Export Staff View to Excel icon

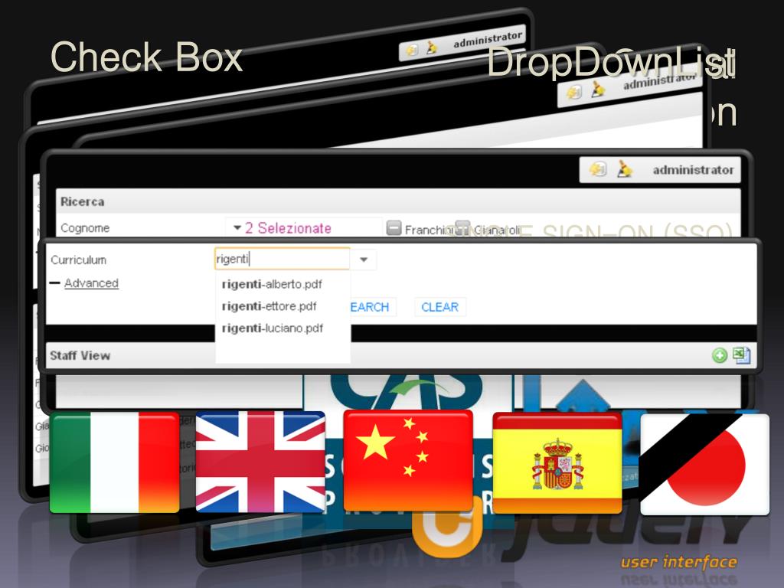(x=741, y=355)
